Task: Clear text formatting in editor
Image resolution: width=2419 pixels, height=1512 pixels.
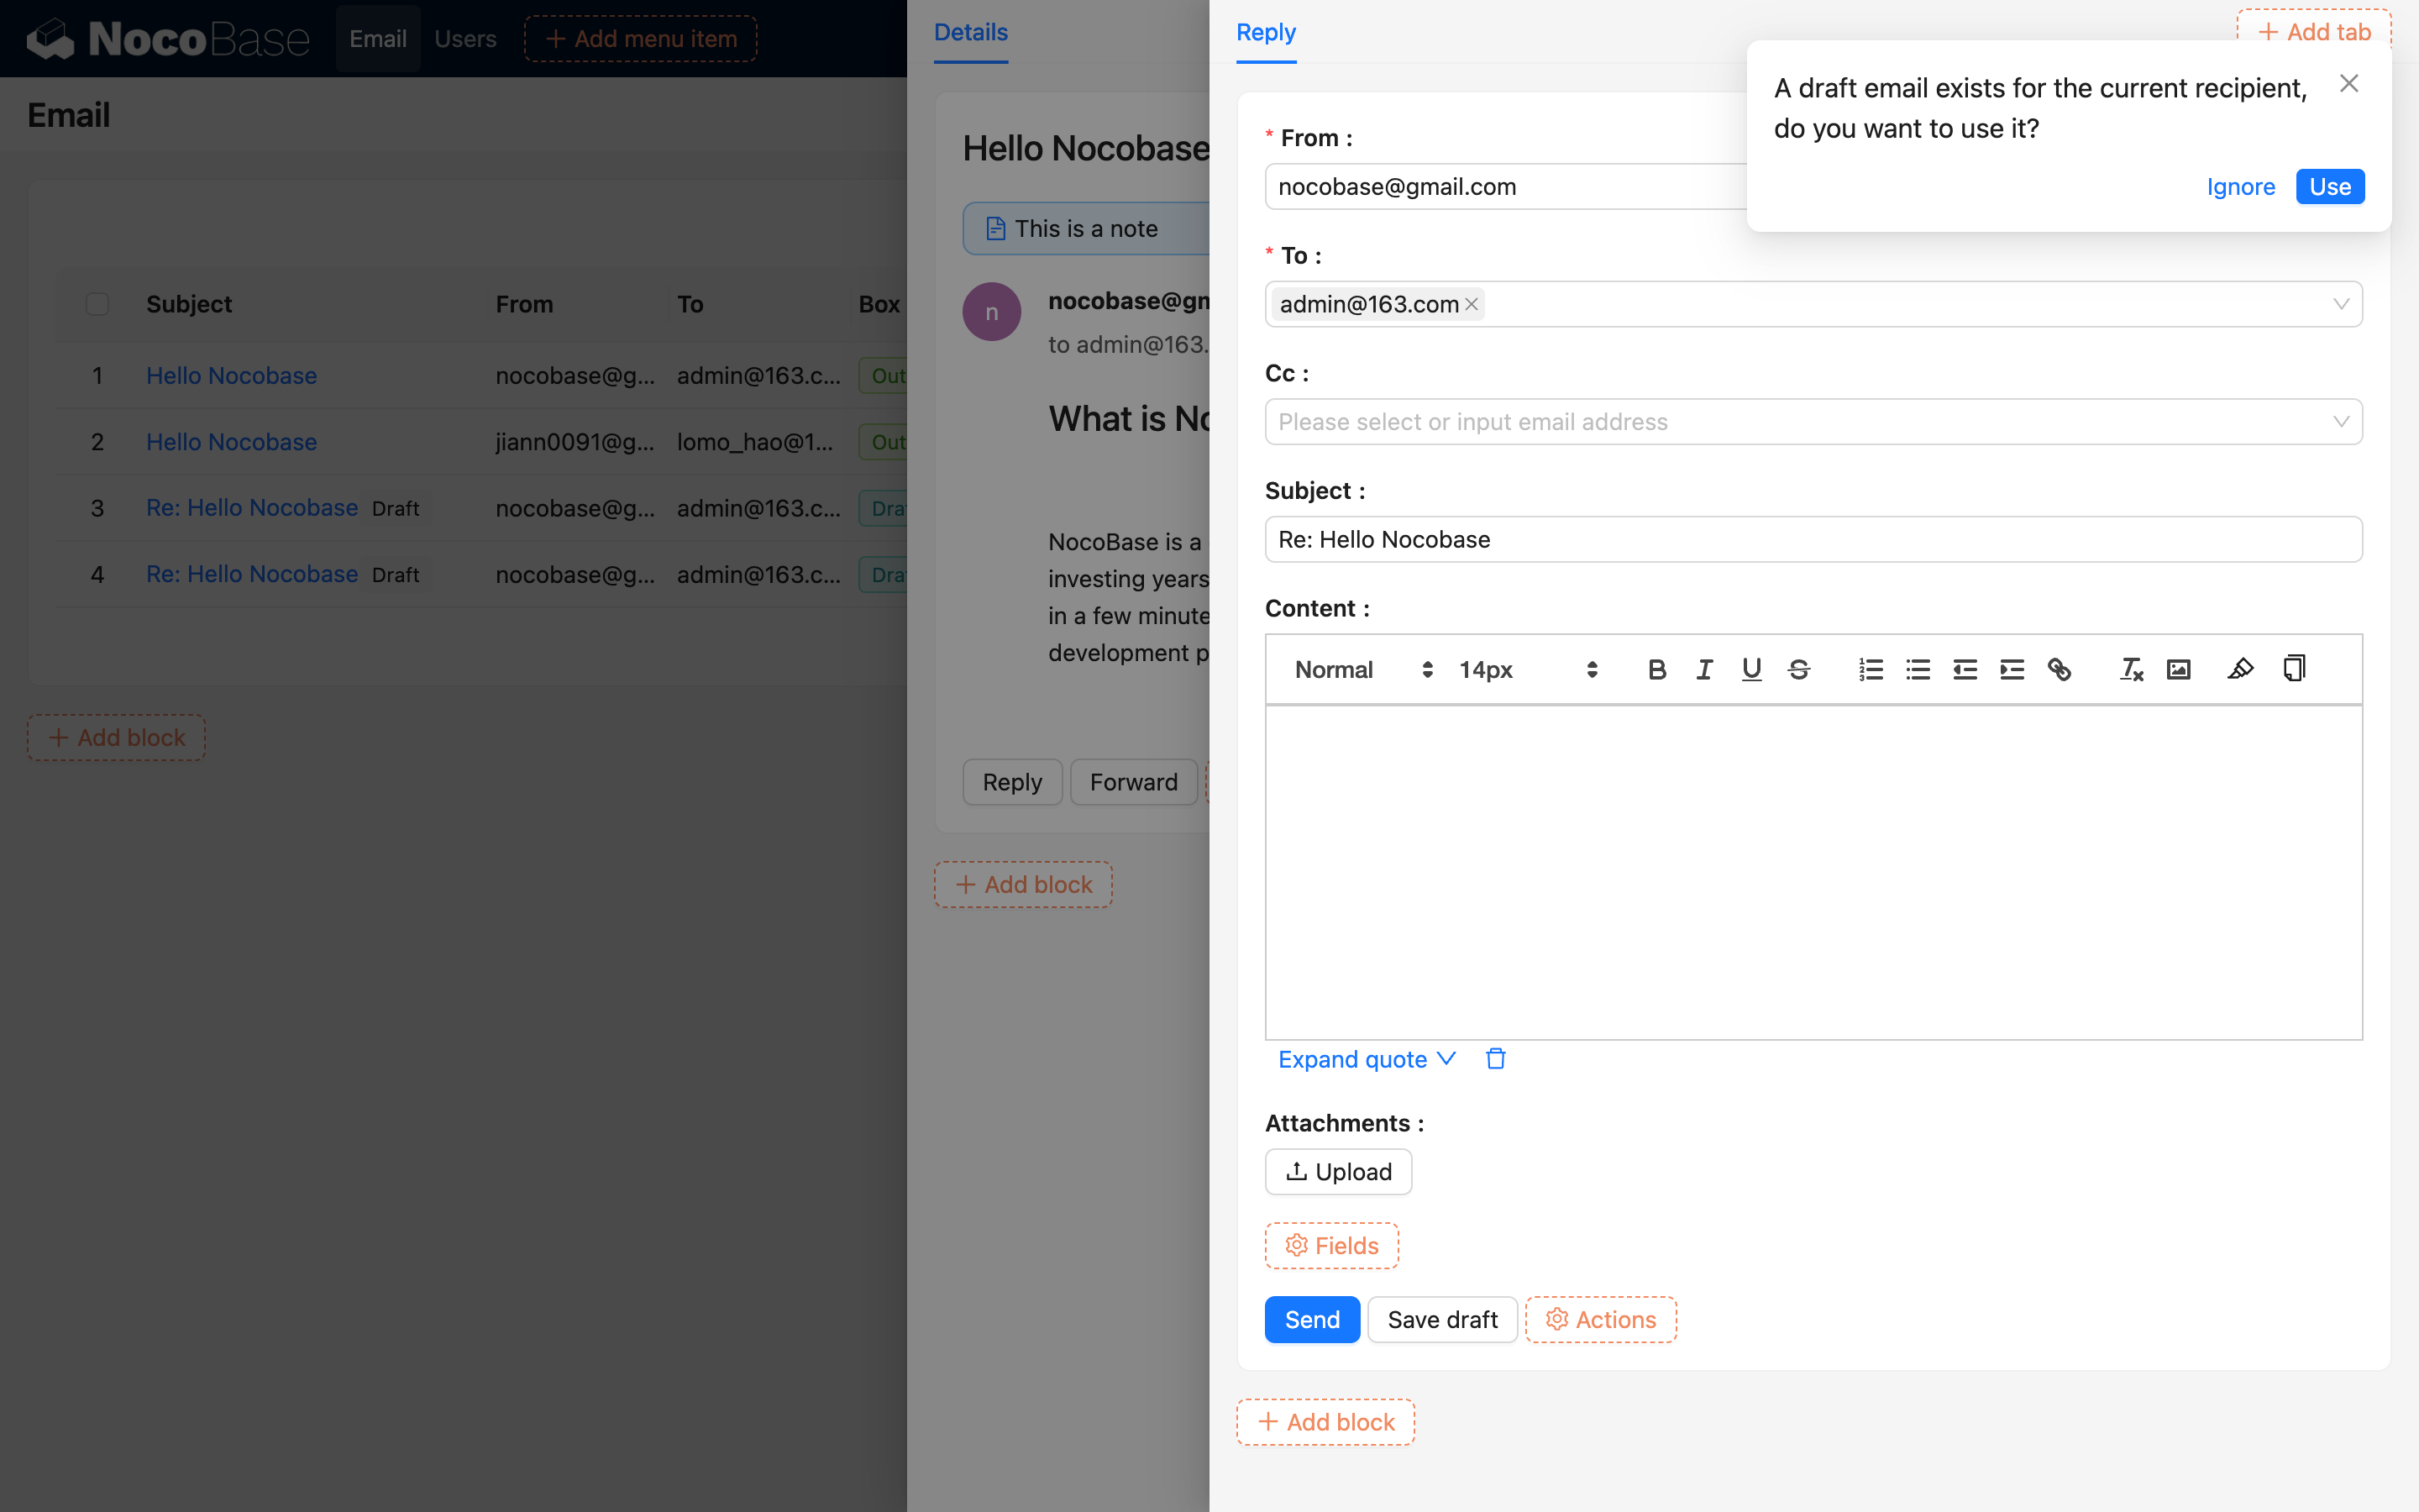Action: [2131, 670]
